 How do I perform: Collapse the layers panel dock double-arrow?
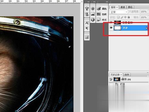pyautogui.click(x=107, y=2)
